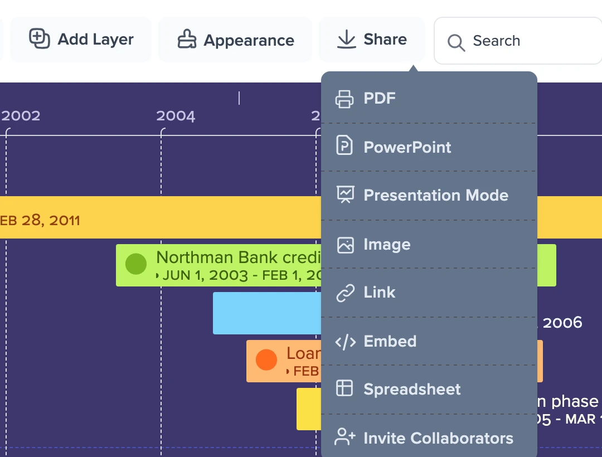The width and height of the screenshot is (602, 457).
Task: Choose PowerPoint export option
Action: [x=429, y=147]
